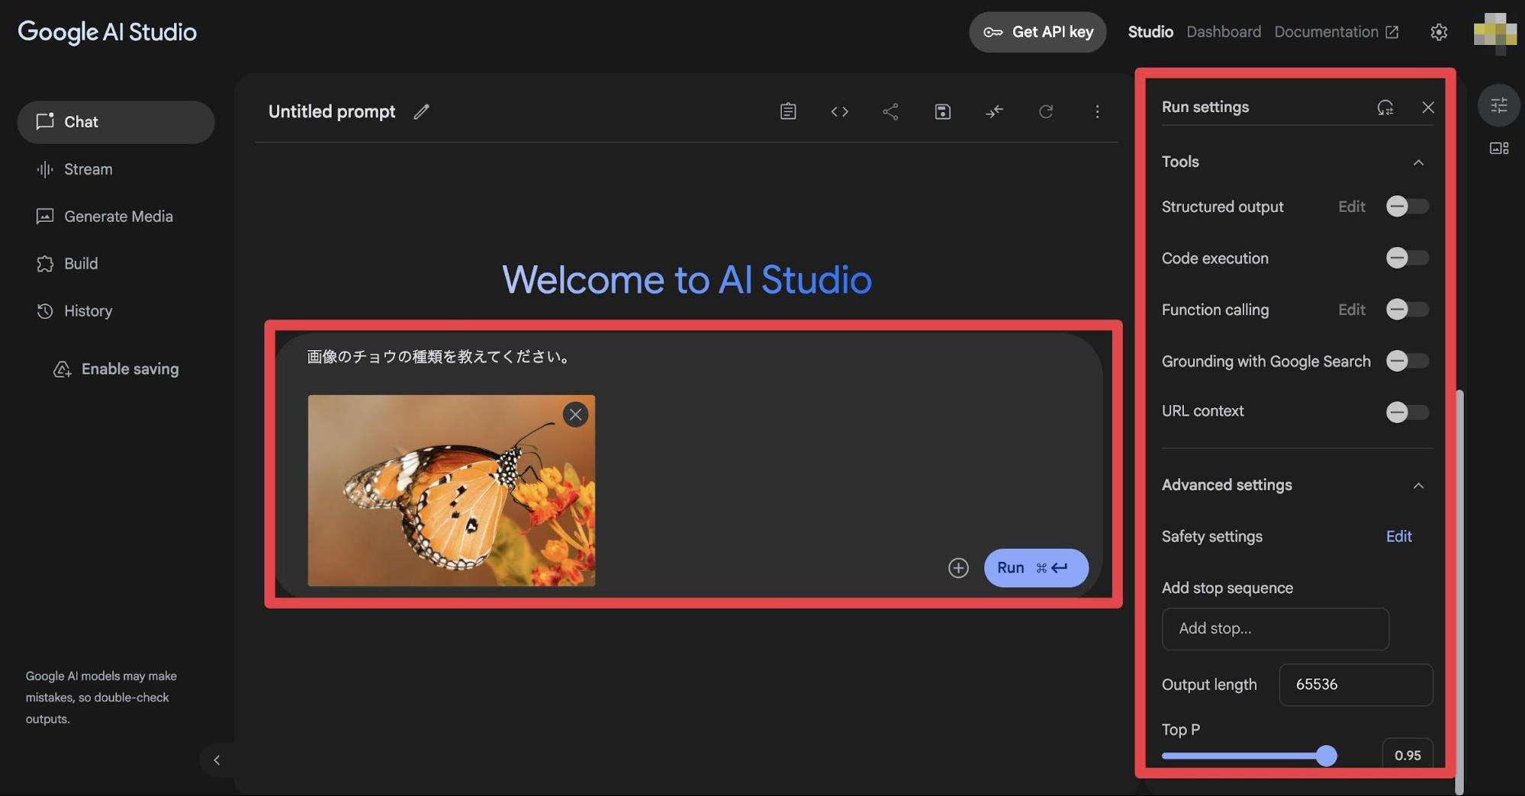Click the Get API key button
This screenshot has width=1525, height=796.
click(1038, 32)
